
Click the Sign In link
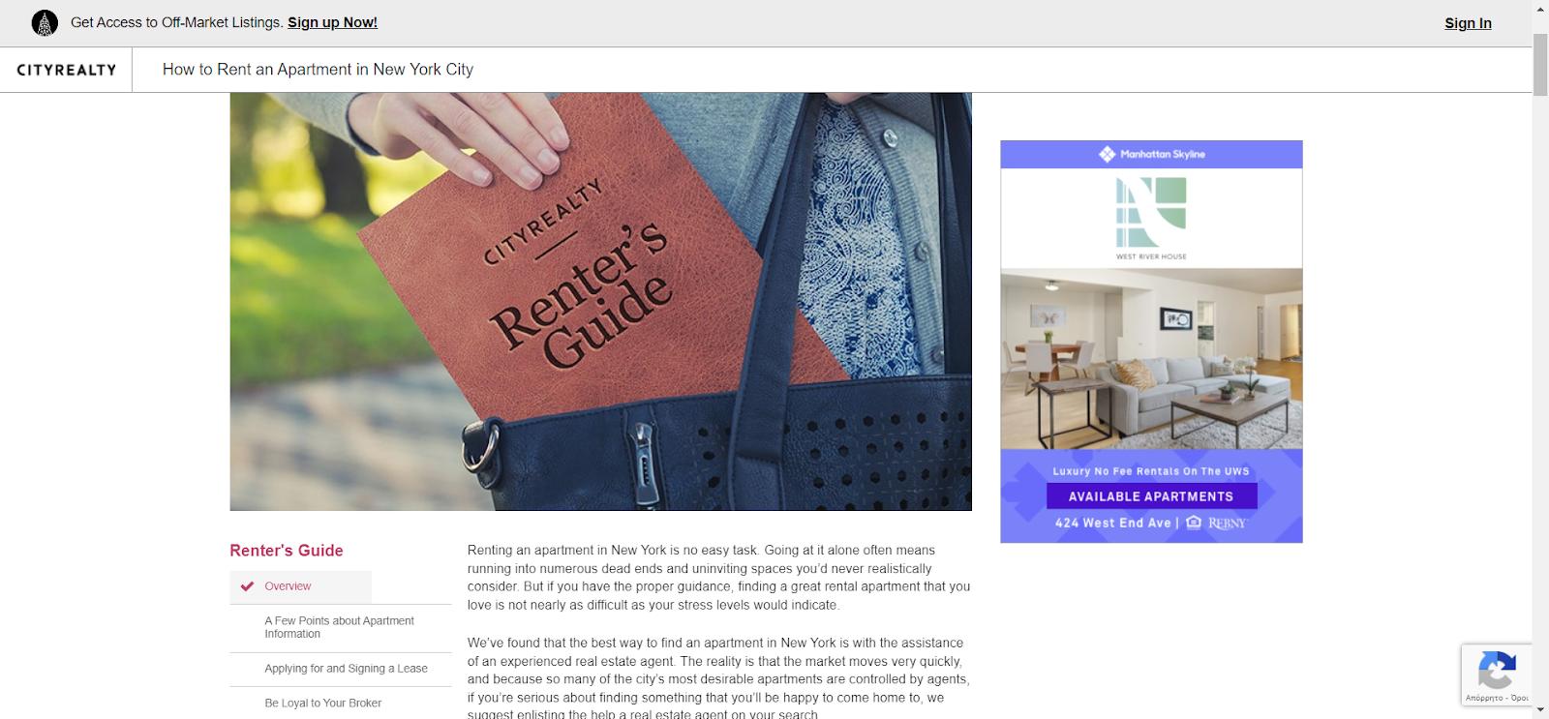(x=1468, y=23)
